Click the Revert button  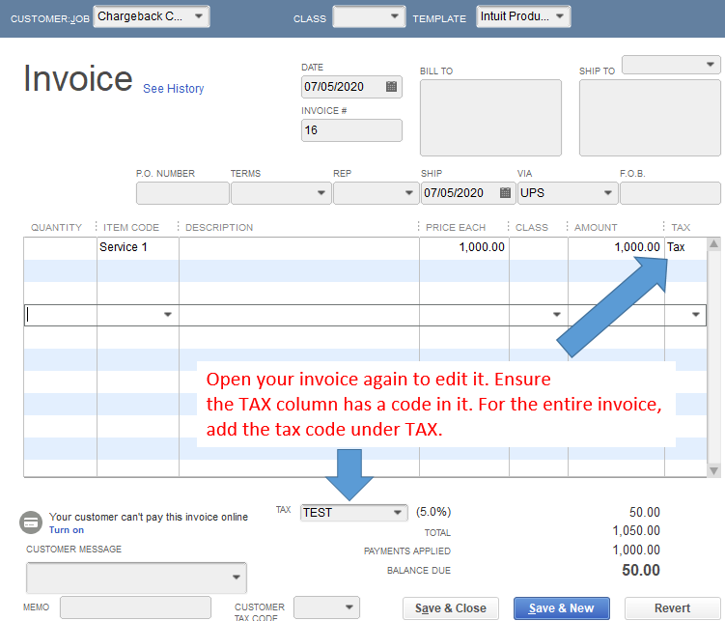point(672,608)
